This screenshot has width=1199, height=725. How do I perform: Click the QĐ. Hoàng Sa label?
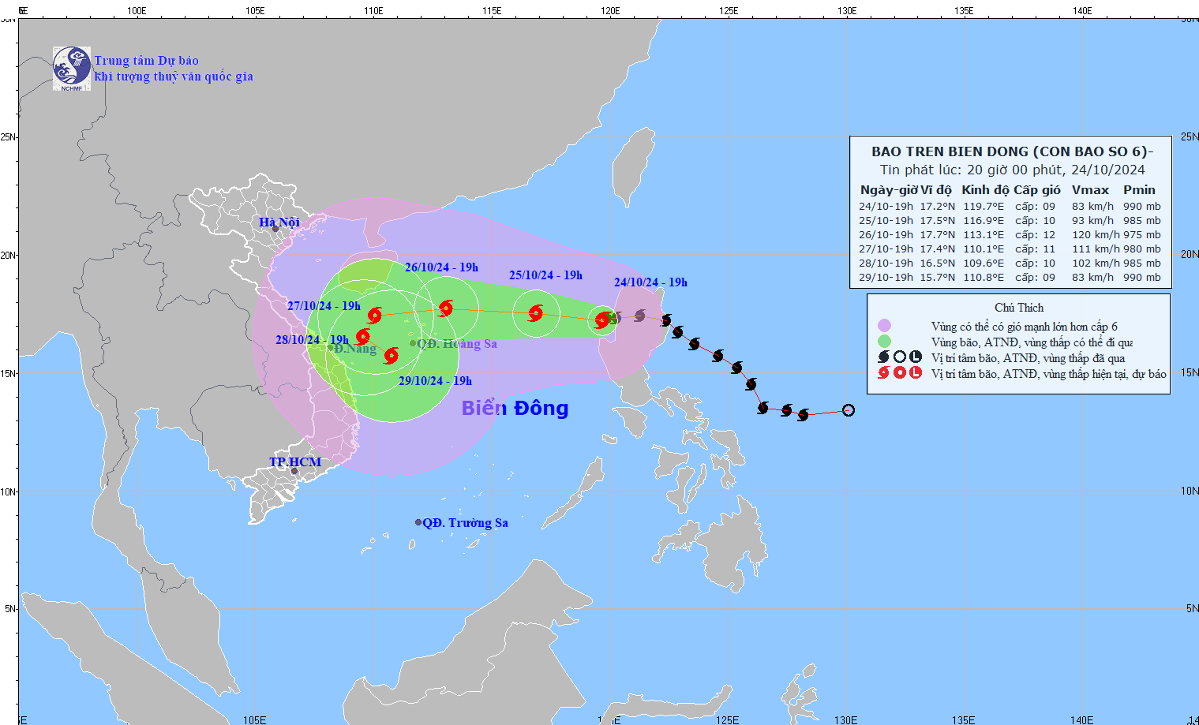coord(457,344)
